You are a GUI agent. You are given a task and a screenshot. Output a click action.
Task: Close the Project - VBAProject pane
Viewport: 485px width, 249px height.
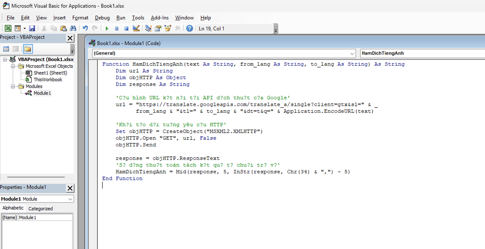click(x=70, y=38)
